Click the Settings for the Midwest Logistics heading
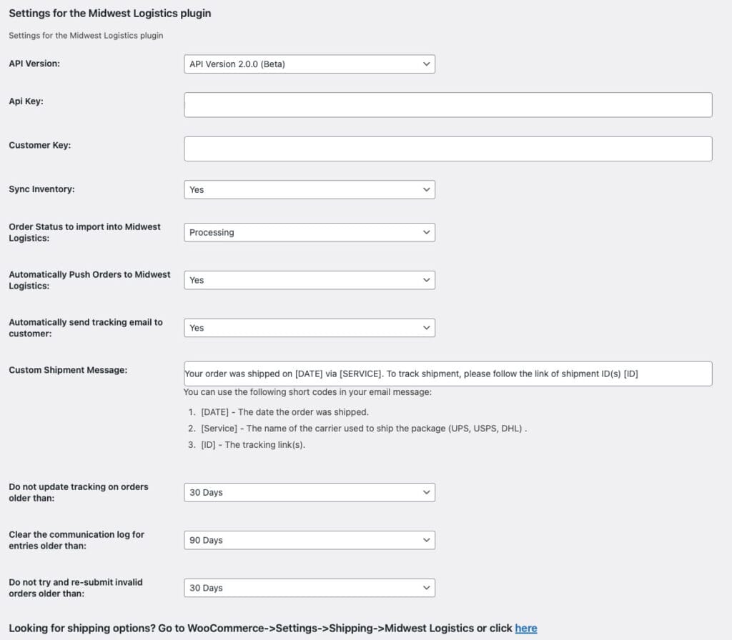Screen dimensions: 732x640 point(110,13)
